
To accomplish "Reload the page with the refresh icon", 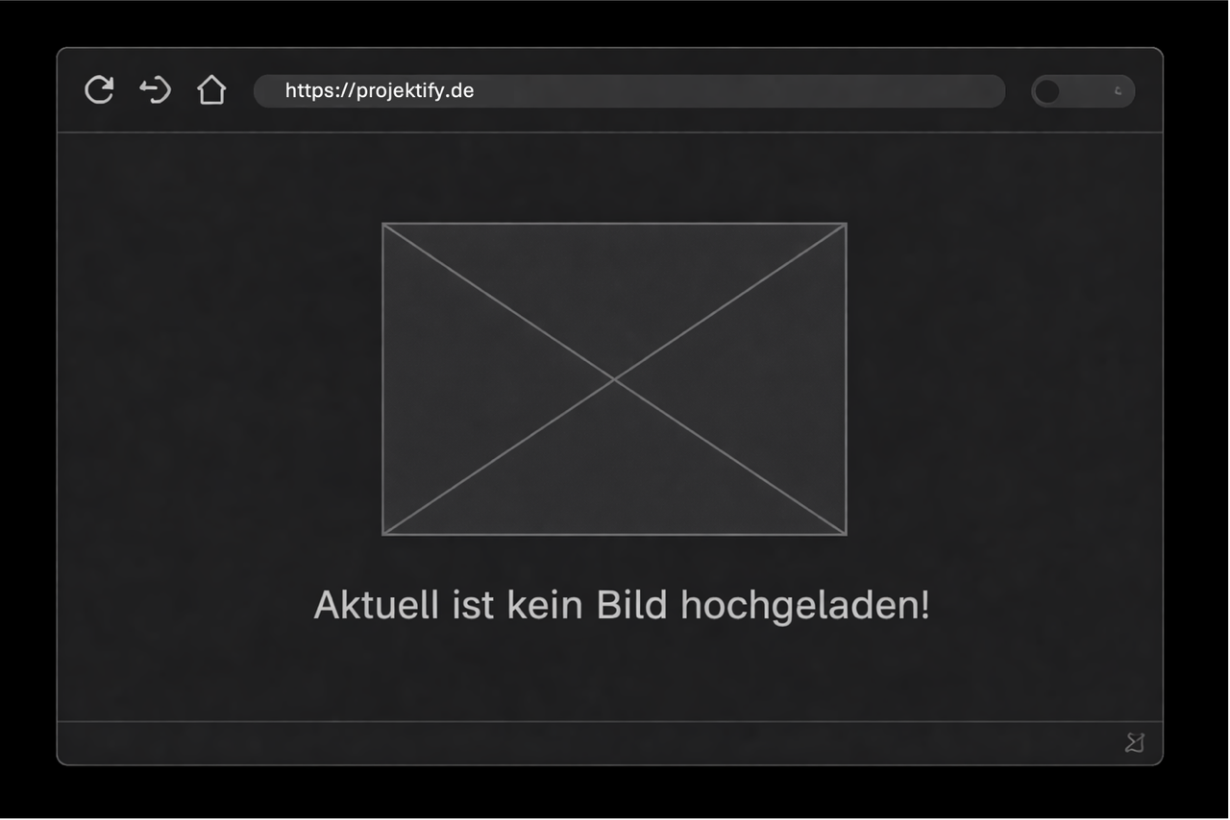I will (99, 90).
